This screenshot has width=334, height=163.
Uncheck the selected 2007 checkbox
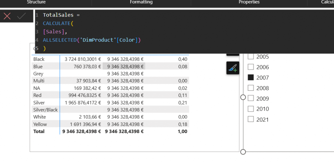251,78
